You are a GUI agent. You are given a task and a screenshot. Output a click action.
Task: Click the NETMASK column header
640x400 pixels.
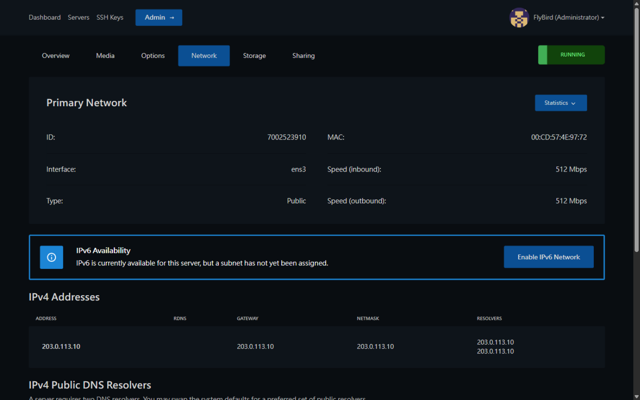368,319
